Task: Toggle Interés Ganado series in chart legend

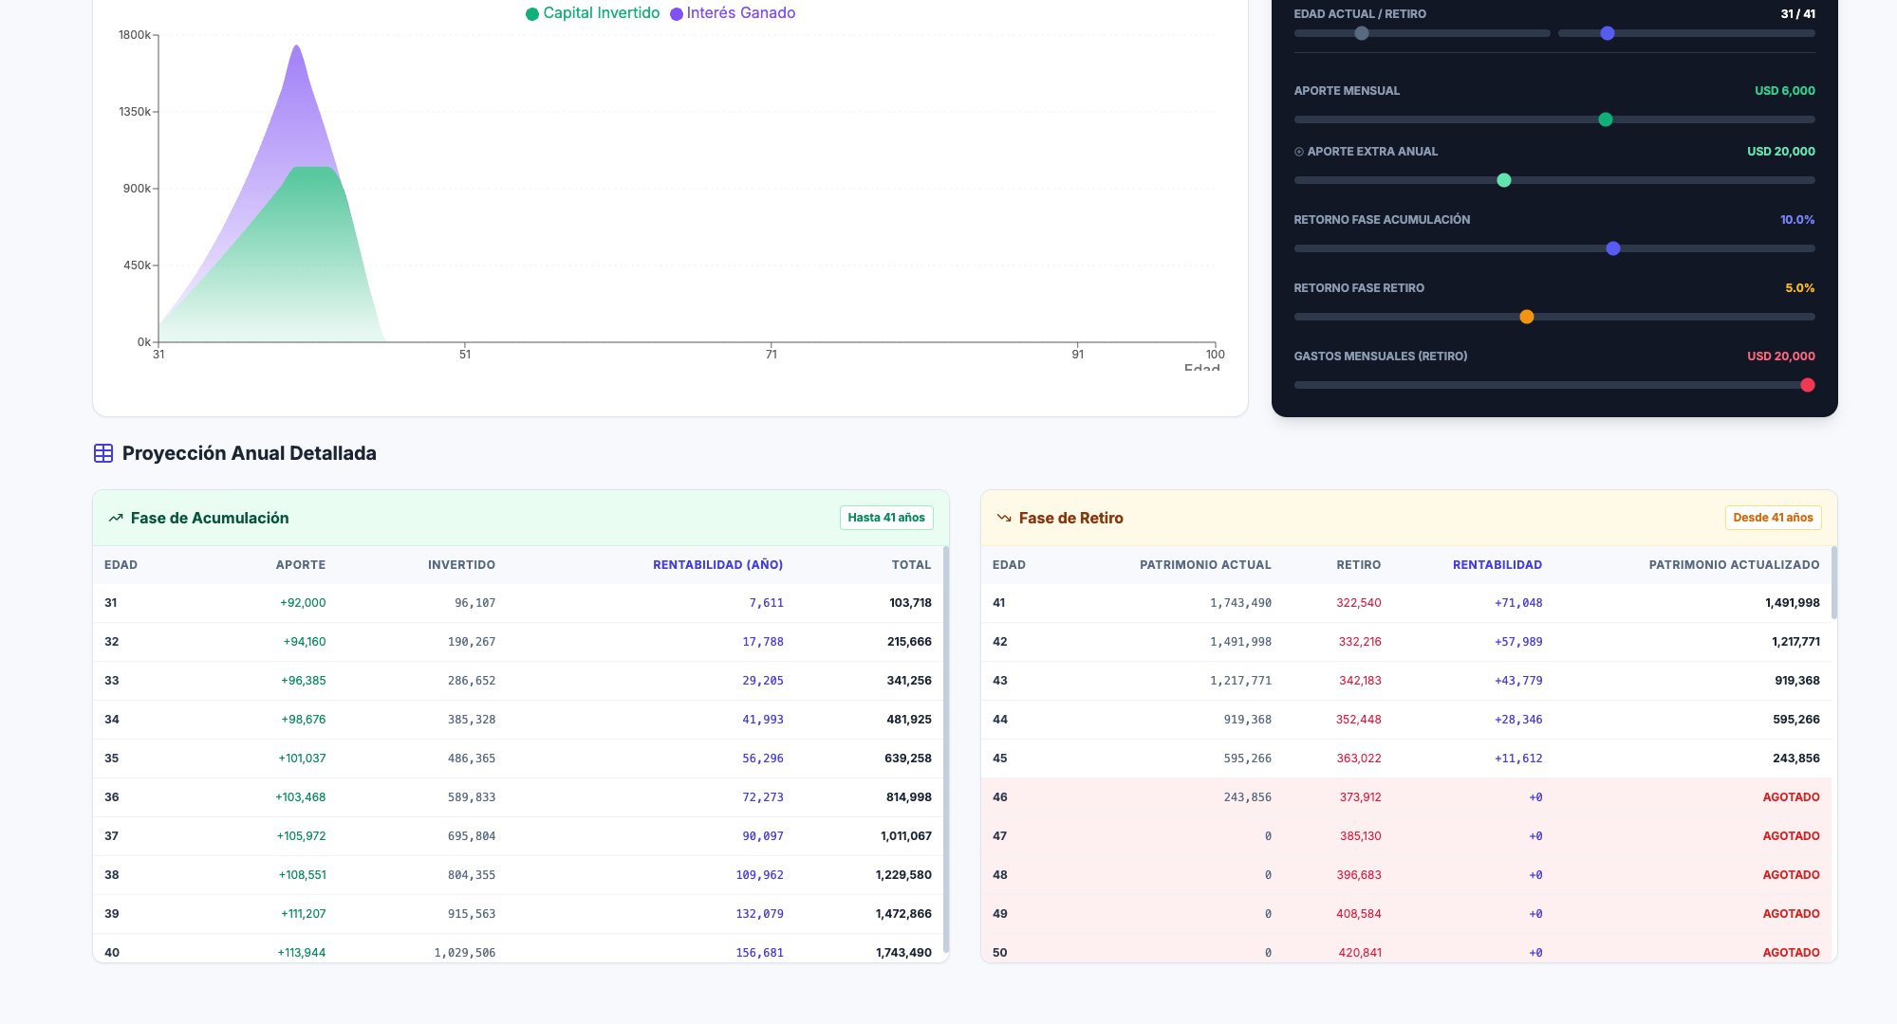Action: [740, 13]
